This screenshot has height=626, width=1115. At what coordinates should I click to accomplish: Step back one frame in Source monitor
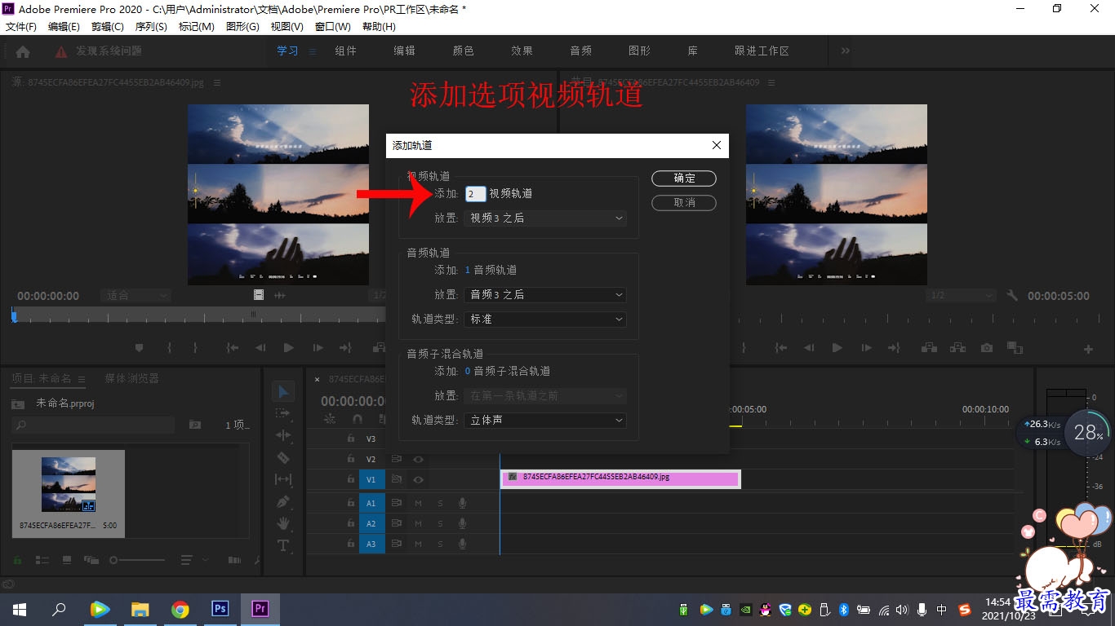point(260,348)
